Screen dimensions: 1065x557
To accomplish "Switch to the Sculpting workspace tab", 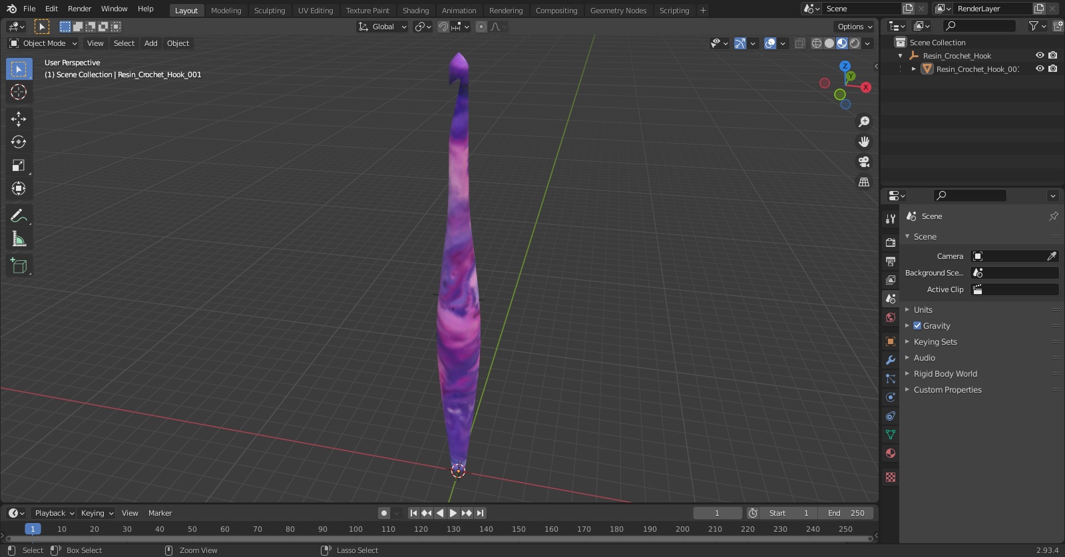I will [270, 10].
